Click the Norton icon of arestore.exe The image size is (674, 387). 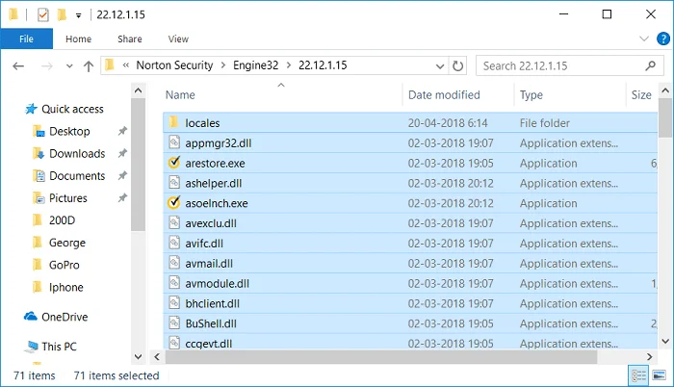pos(173,163)
